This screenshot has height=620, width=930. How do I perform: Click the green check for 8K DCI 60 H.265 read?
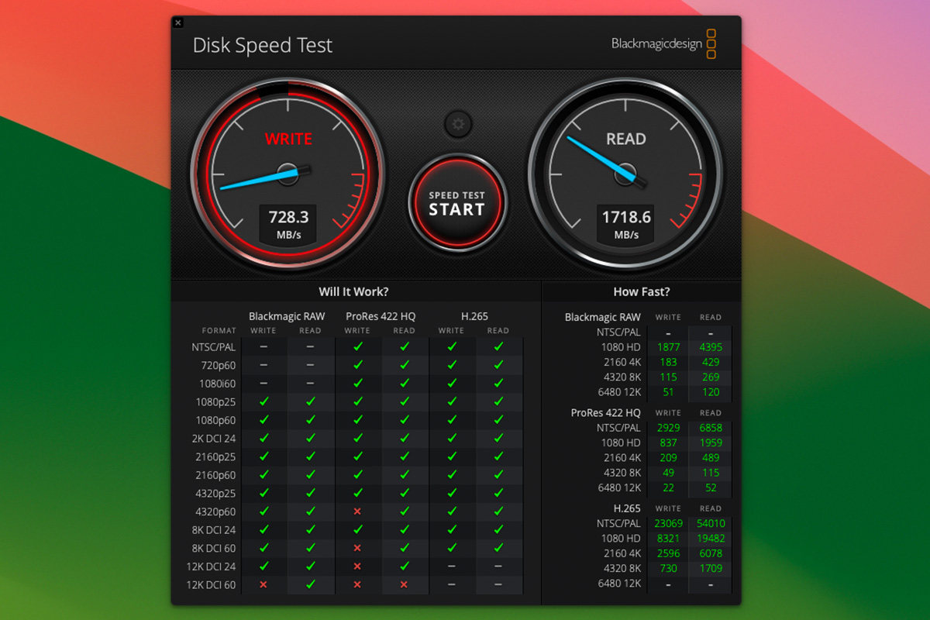[x=498, y=548]
